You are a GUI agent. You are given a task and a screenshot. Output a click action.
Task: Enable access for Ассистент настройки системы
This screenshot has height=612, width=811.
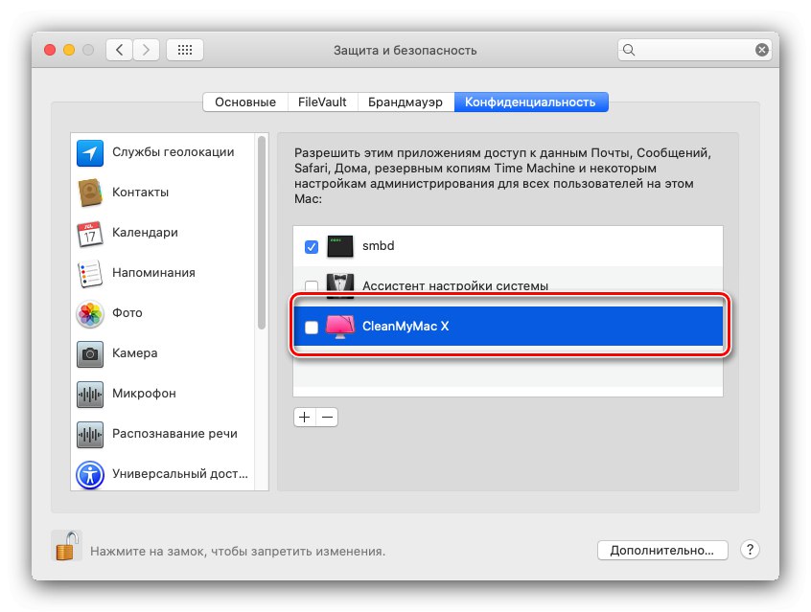pyautogui.click(x=311, y=285)
